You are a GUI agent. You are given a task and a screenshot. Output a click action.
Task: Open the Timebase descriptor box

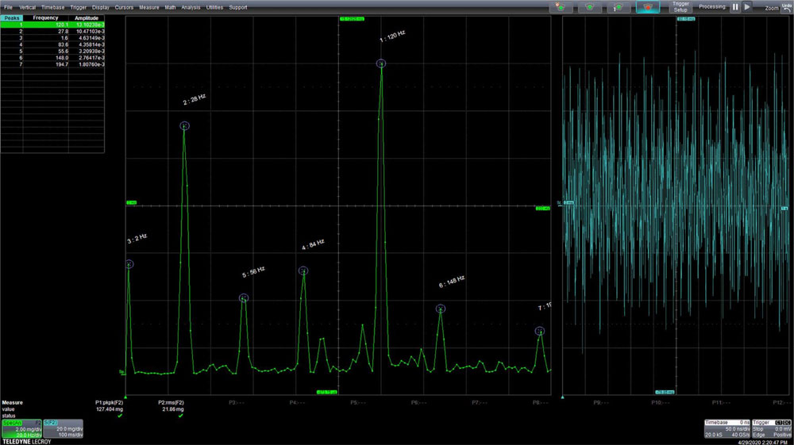coord(727,428)
